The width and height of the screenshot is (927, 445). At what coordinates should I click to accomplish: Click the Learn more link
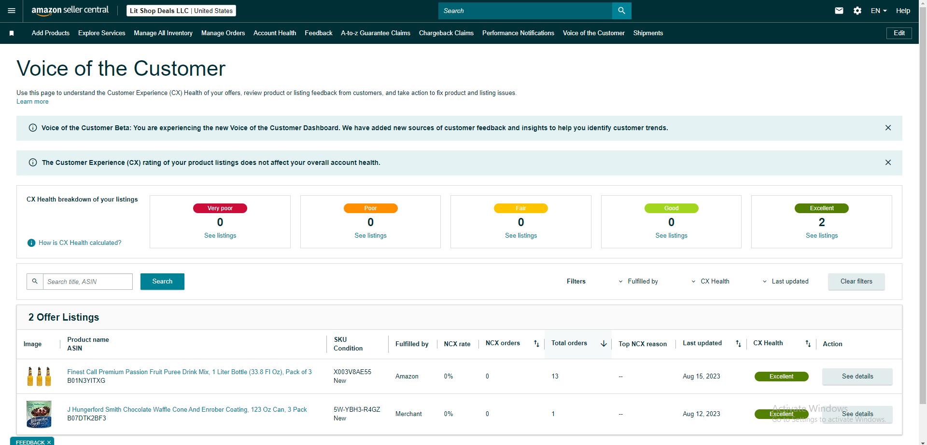click(x=32, y=102)
